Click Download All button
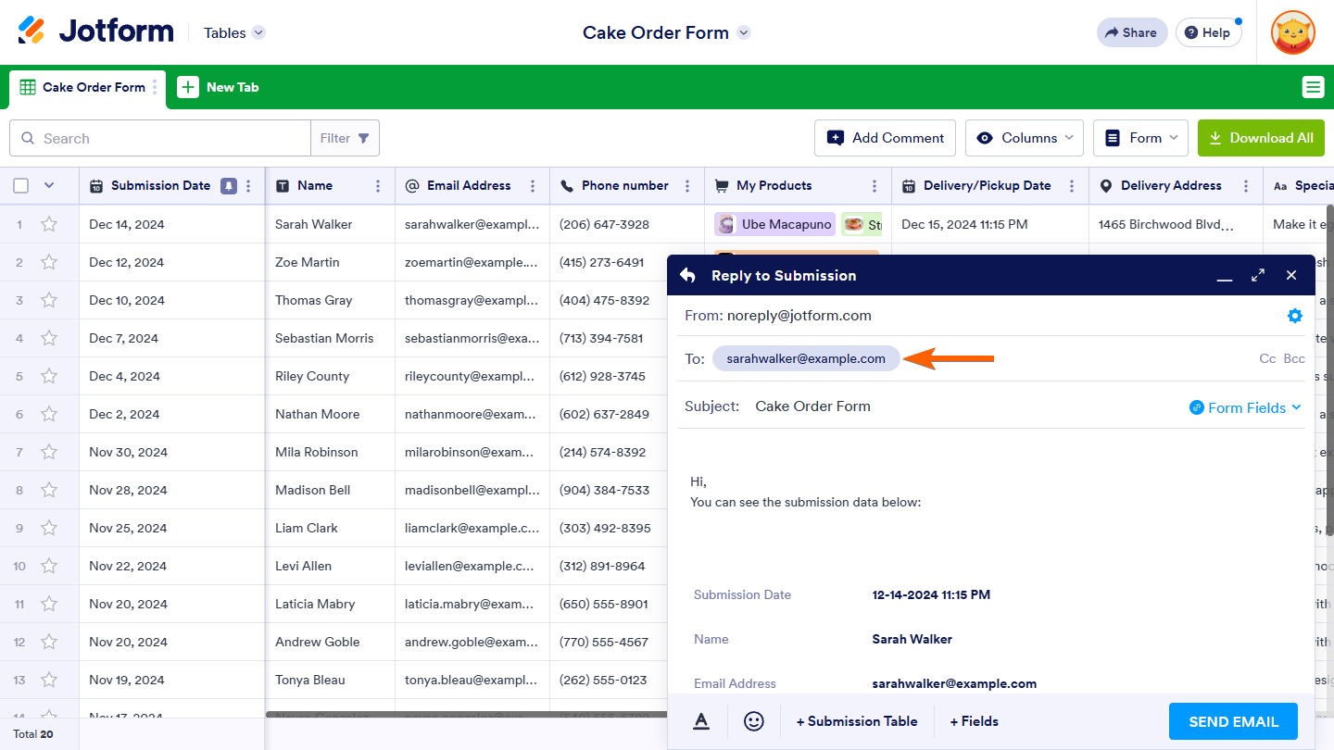Image resolution: width=1334 pixels, height=750 pixels. tap(1261, 138)
